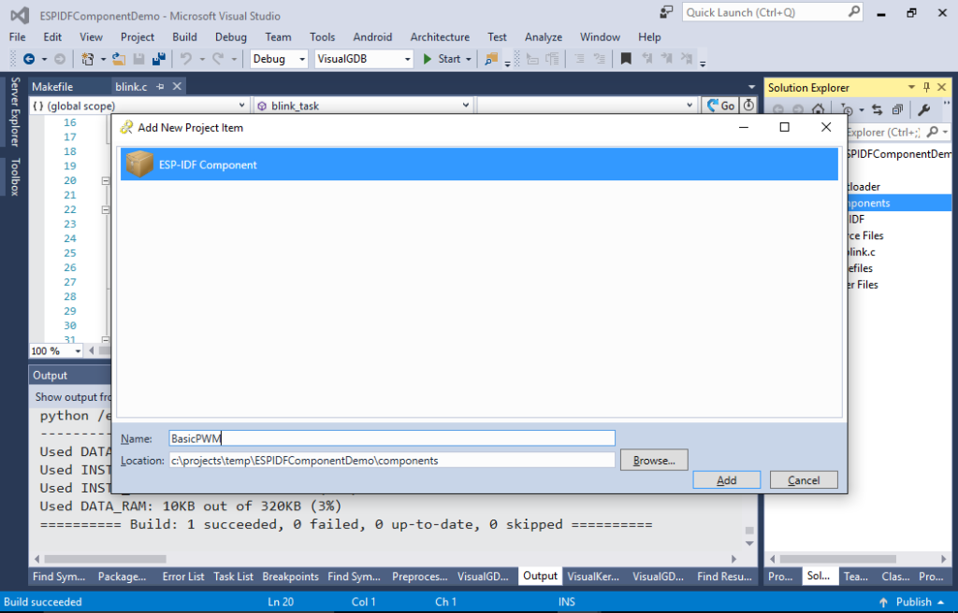Select the ESP-IDF Component template icon
The height and width of the screenshot is (613, 958).
pyautogui.click(x=138, y=164)
